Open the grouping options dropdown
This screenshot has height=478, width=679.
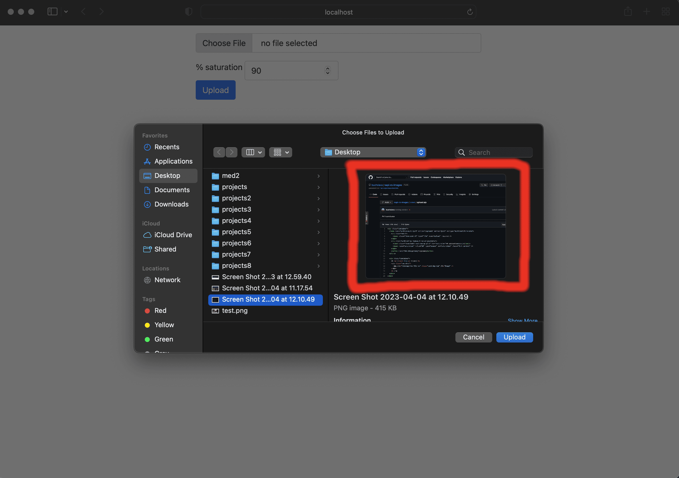280,152
